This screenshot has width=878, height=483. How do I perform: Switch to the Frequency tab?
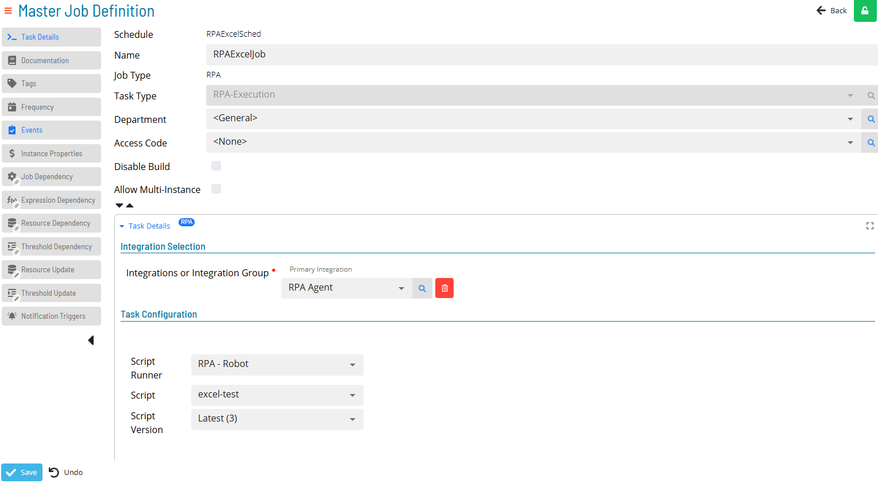click(51, 107)
